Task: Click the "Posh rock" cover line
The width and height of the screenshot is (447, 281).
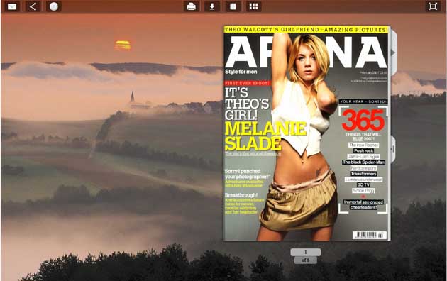Action: pos(364,150)
